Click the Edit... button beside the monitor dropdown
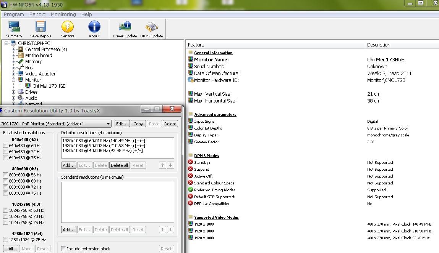 point(122,124)
